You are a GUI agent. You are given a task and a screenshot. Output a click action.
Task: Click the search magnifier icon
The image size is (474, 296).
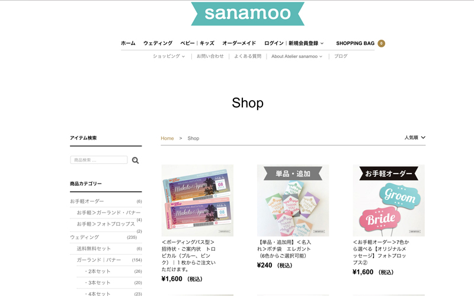click(135, 160)
